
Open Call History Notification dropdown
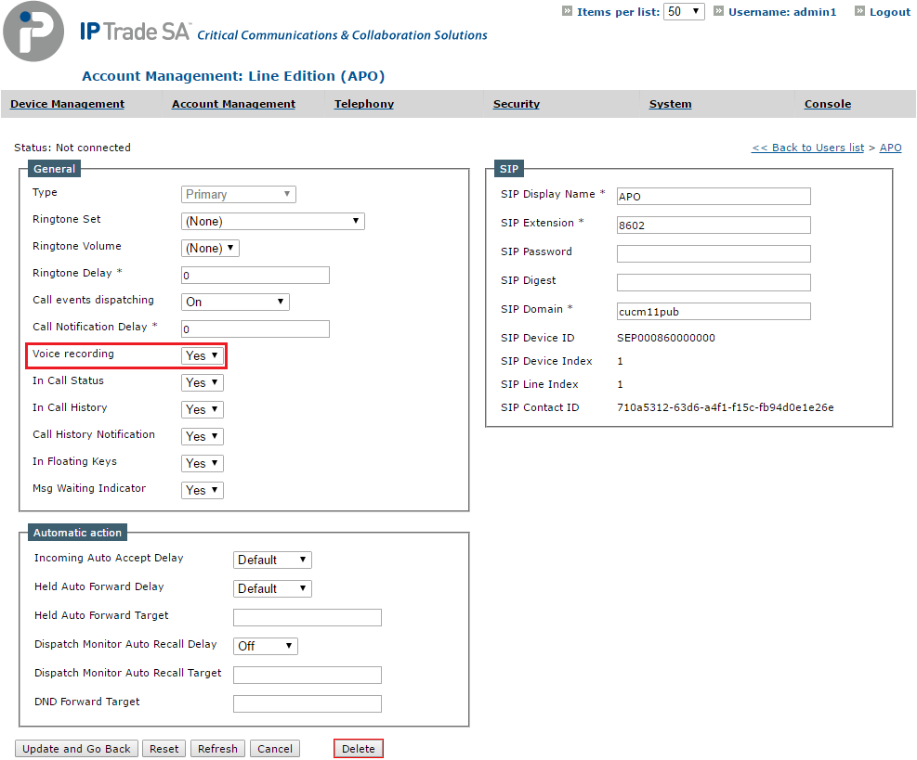(203, 436)
